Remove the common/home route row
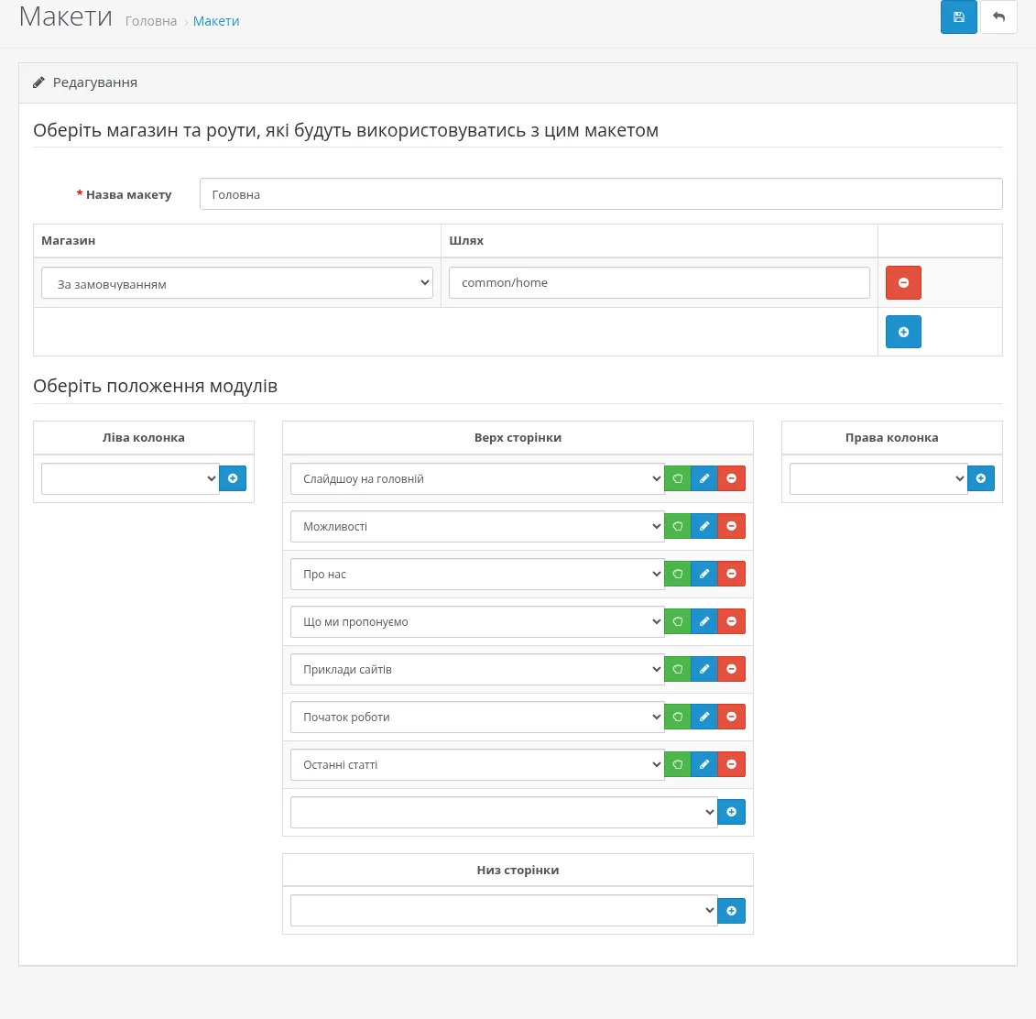 point(903,283)
